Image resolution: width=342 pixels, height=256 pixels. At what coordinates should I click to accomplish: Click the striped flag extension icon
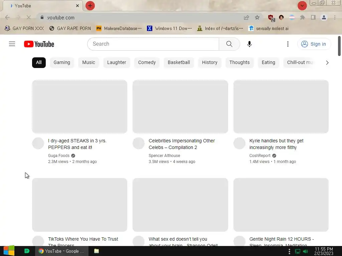point(292,17)
